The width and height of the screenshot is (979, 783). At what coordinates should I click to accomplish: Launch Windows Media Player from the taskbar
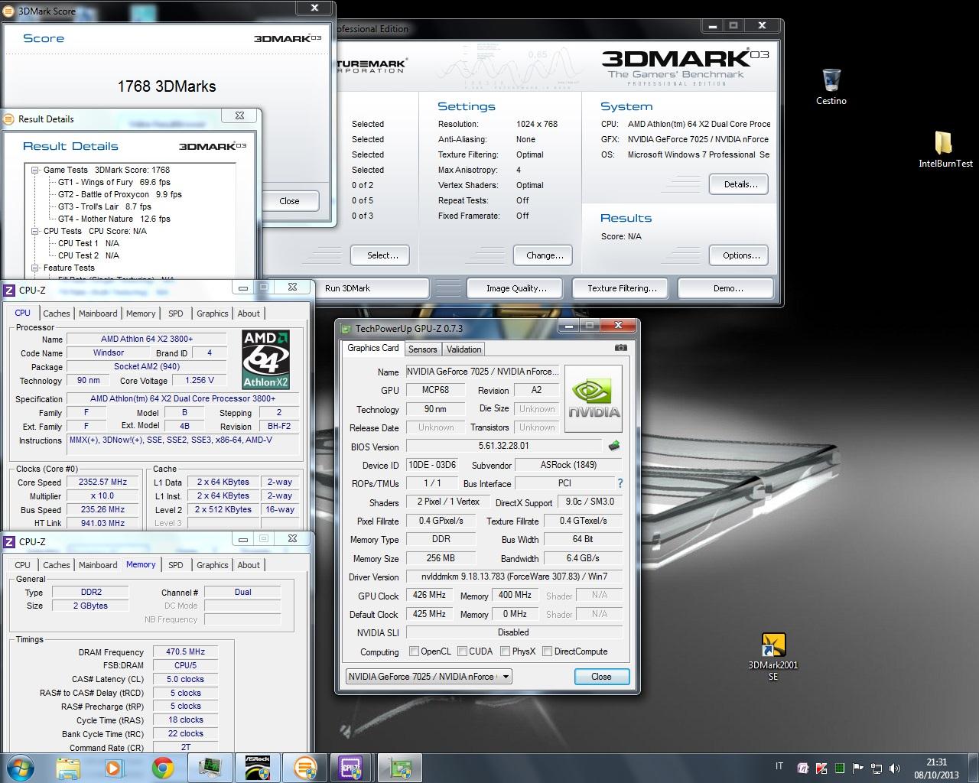coord(114,768)
